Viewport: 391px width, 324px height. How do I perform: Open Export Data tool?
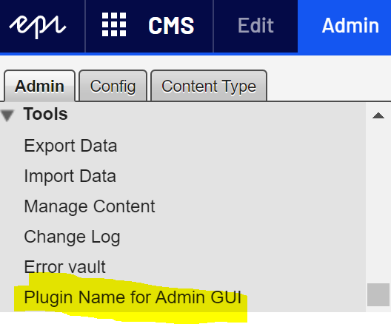[70, 146]
